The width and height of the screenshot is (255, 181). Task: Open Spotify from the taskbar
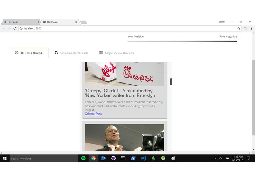pyautogui.click(x=83, y=158)
